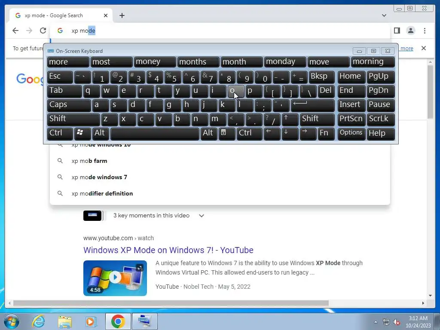Viewport: 440px width, 330px height.
Task: Select the 'more' word prediction
Action: (68, 62)
